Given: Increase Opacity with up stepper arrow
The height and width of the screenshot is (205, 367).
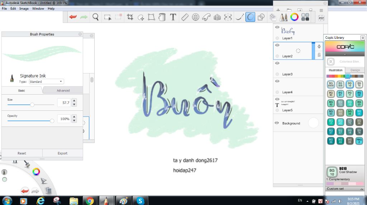Looking at the screenshot, I should pos(74,117).
